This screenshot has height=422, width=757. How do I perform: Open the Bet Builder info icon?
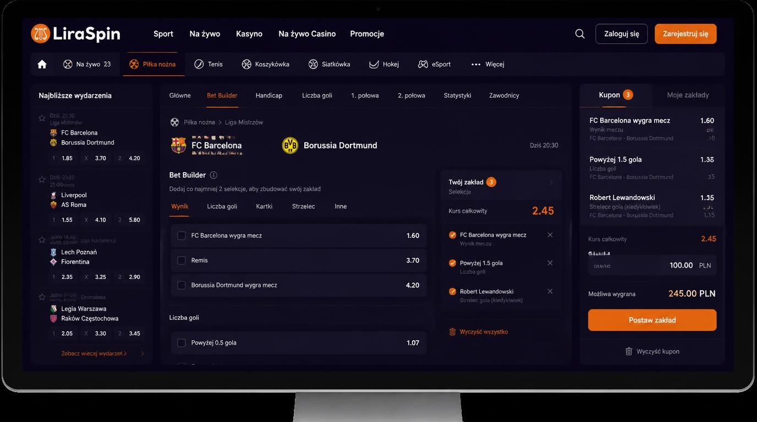213,175
